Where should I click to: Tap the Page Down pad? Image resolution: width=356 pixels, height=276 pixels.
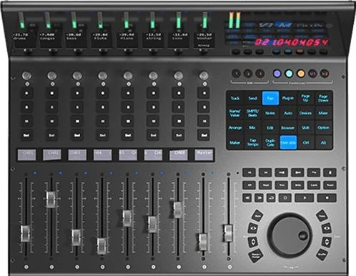click(x=323, y=98)
